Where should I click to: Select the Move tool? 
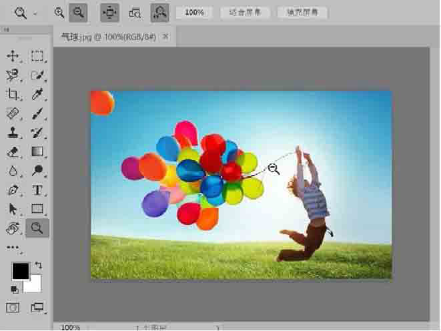[13, 55]
